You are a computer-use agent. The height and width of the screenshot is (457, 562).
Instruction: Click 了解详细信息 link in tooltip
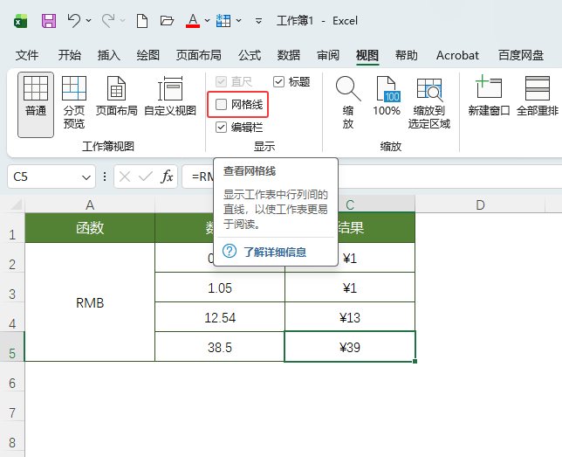(275, 252)
